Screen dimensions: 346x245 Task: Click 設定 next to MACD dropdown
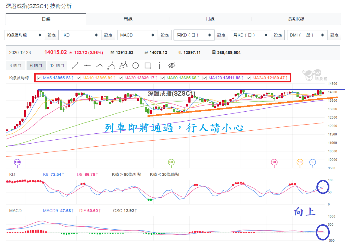(x=165, y=35)
